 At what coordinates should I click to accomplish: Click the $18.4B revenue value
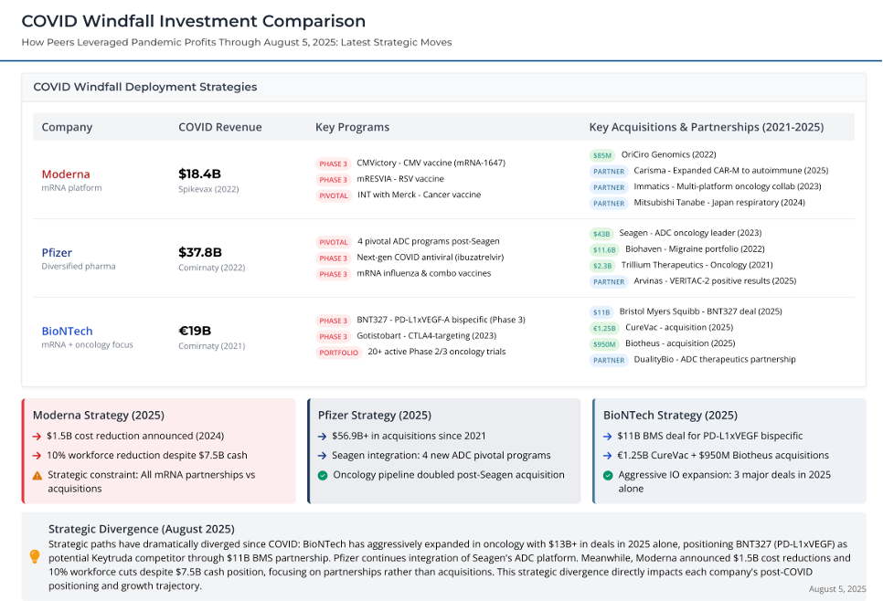pyautogui.click(x=200, y=174)
